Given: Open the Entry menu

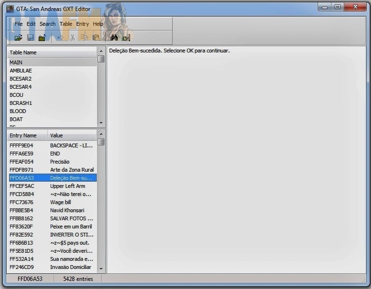Looking at the screenshot, I should (x=82, y=24).
